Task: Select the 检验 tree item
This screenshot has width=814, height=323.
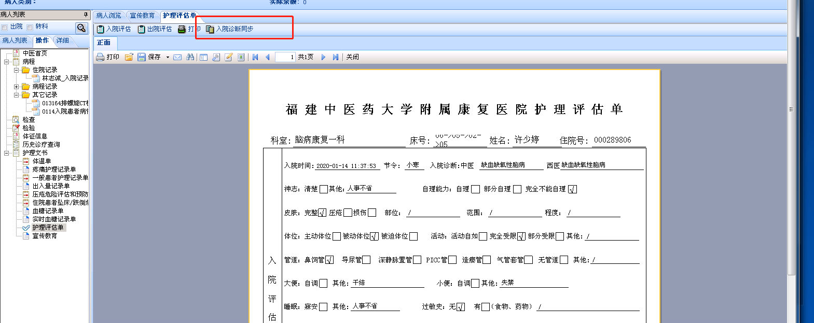Action: pyautogui.click(x=29, y=128)
